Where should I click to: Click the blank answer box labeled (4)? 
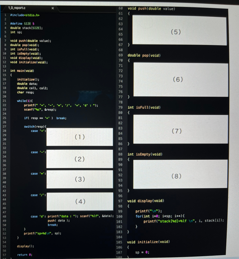coord(80,201)
